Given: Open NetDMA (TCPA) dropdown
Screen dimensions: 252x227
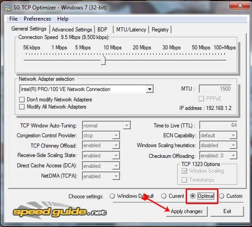Looking at the screenshot, I should coord(116,176).
